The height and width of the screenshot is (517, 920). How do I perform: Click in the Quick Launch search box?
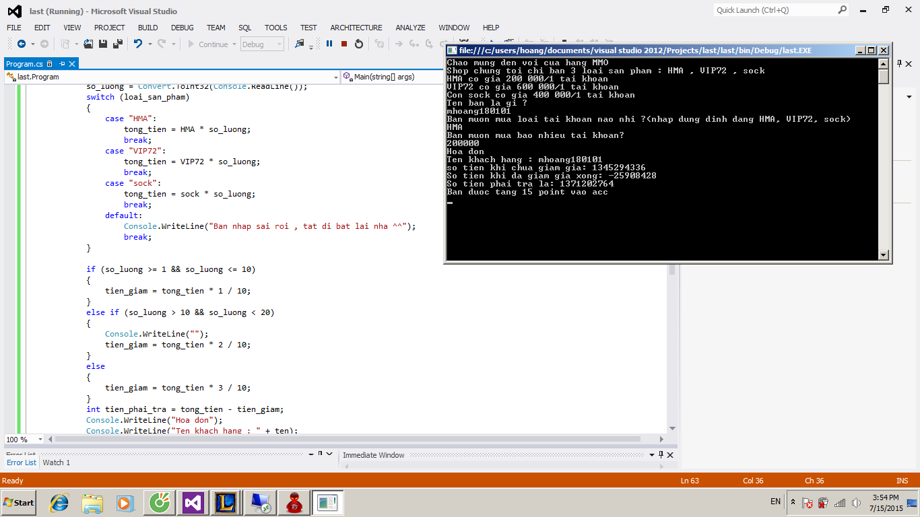point(775,10)
